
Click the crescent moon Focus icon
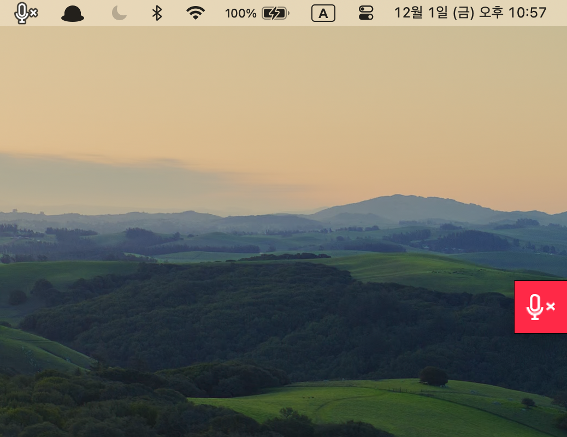point(119,13)
